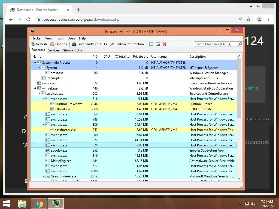Sort by the User name column header
This screenshot has width=279, height=209.
tap(168, 57)
